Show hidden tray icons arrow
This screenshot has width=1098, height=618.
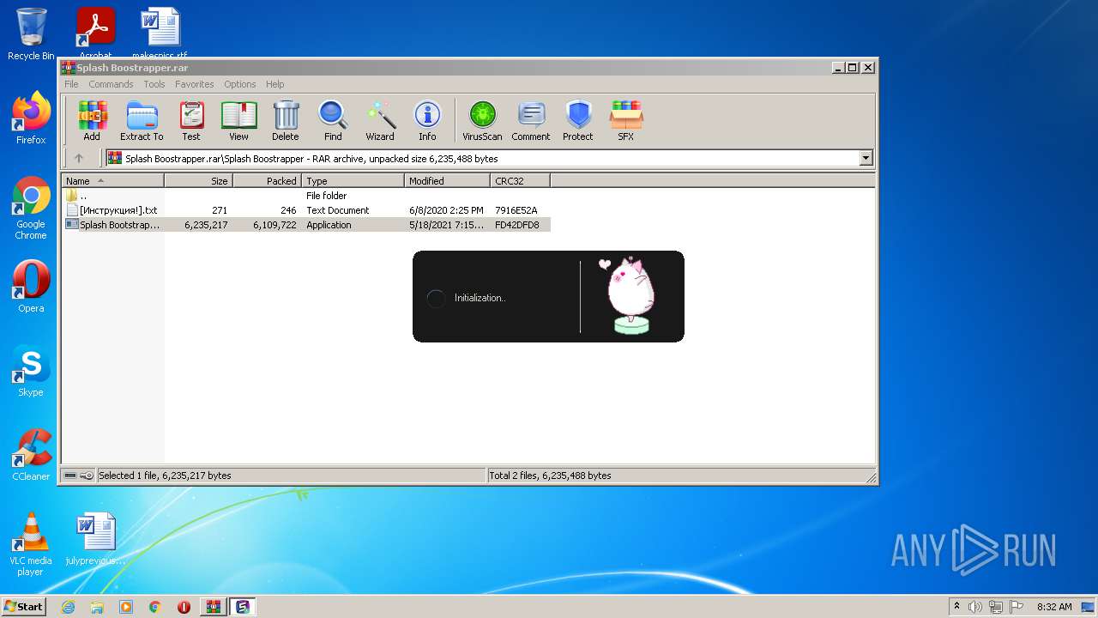point(956,607)
